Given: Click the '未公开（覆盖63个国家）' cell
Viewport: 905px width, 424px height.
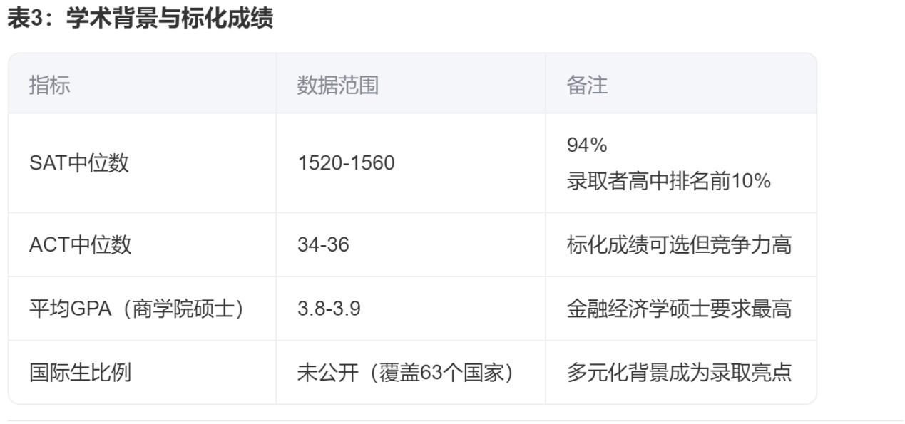Looking at the screenshot, I should (x=406, y=373).
